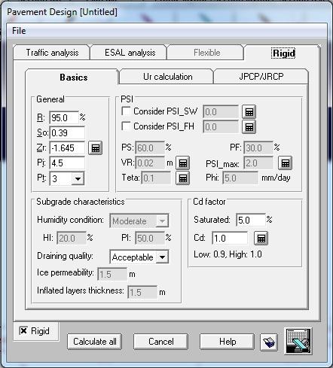
Task: Expand the Pt dropdown
Action: (x=78, y=178)
